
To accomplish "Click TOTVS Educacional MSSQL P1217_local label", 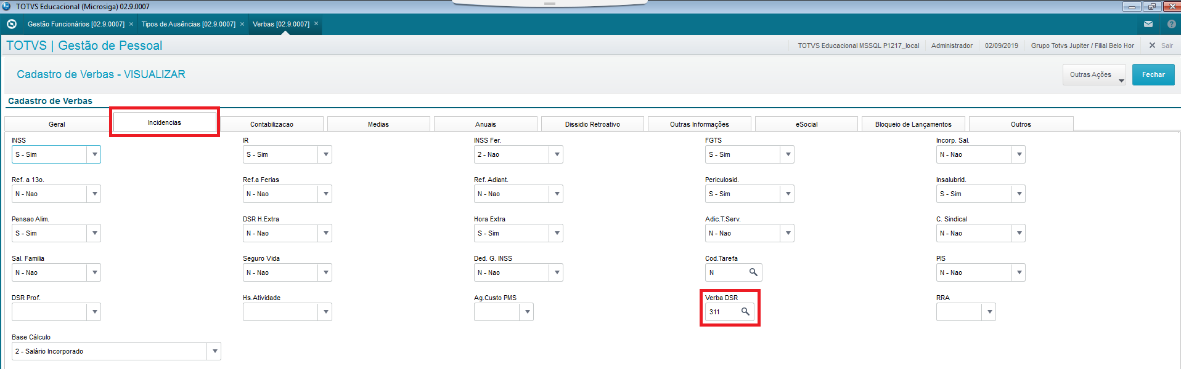I will (x=859, y=46).
